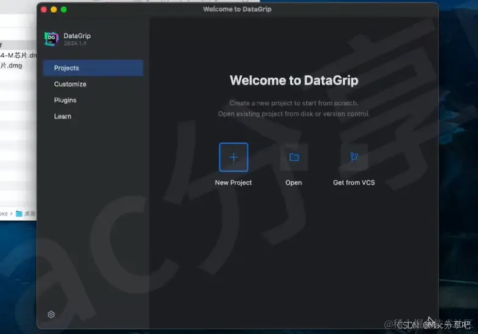Click the Open folder icon
Screen dimensions: 478x334
294,157
